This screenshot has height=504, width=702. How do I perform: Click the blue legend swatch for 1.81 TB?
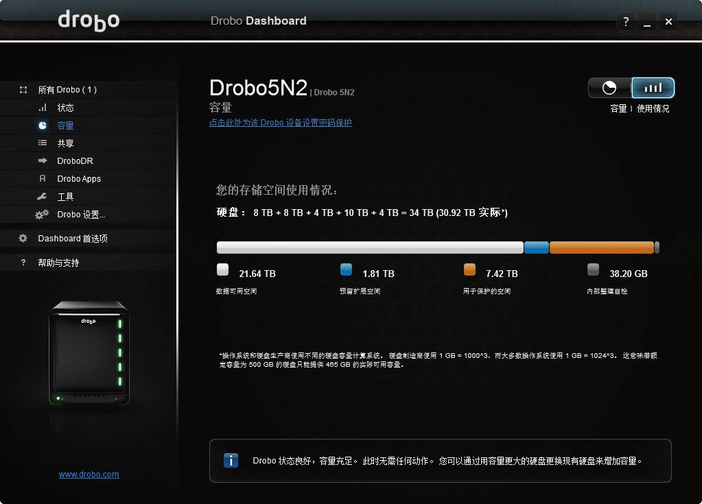[x=346, y=269]
